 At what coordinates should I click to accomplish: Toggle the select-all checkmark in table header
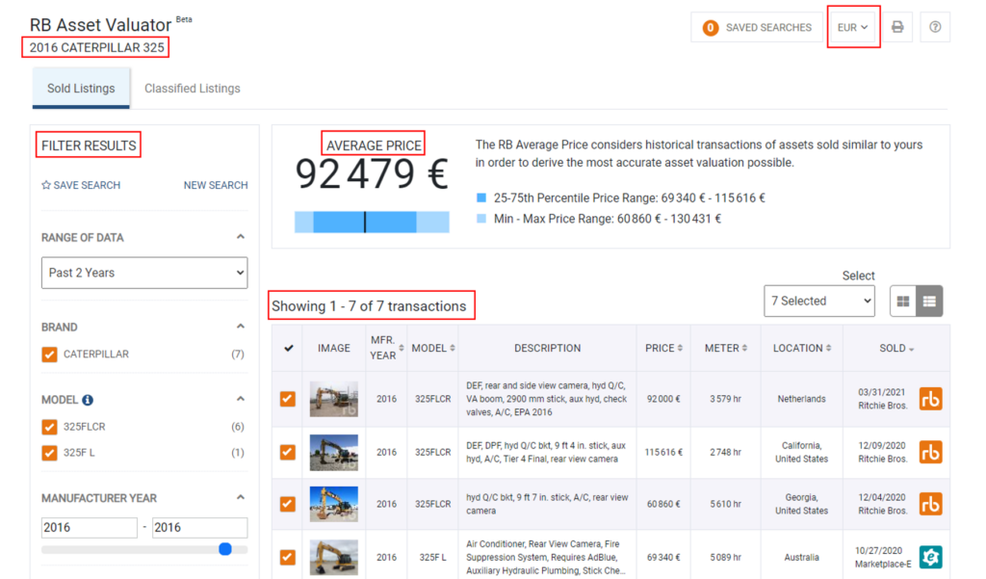289,348
